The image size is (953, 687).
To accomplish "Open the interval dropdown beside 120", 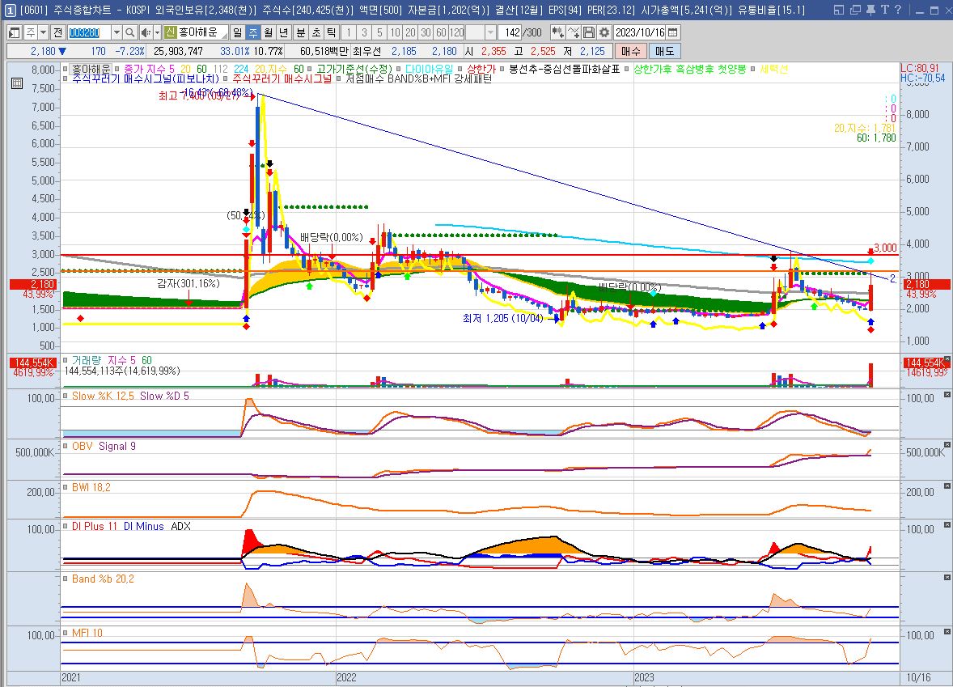I will [x=490, y=32].
